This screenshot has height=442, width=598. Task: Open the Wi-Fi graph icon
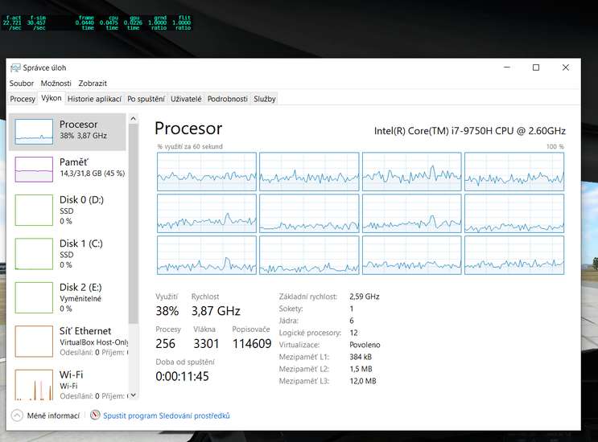point(34,384)
